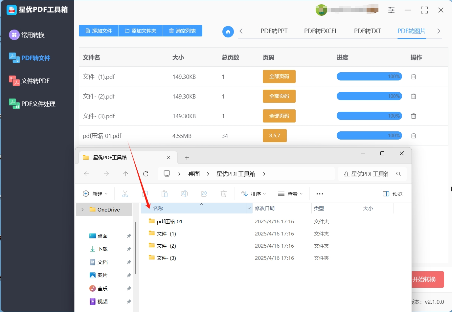Expand the OneDrive tree node
Viewport: 452px width, 312px height.
(x=82, y=210)
